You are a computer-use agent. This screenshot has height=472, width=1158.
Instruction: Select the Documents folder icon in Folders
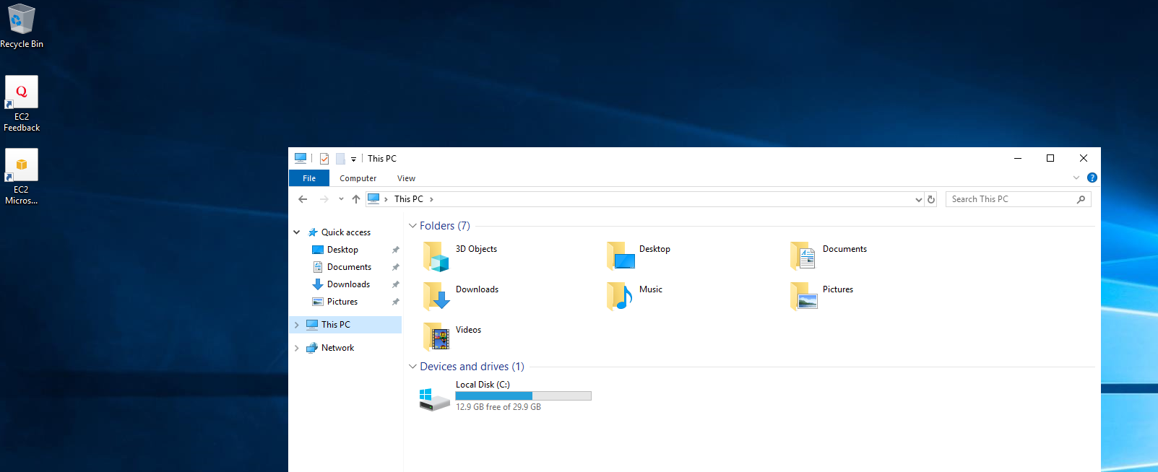pyautogui.click(x=804, y=256)
